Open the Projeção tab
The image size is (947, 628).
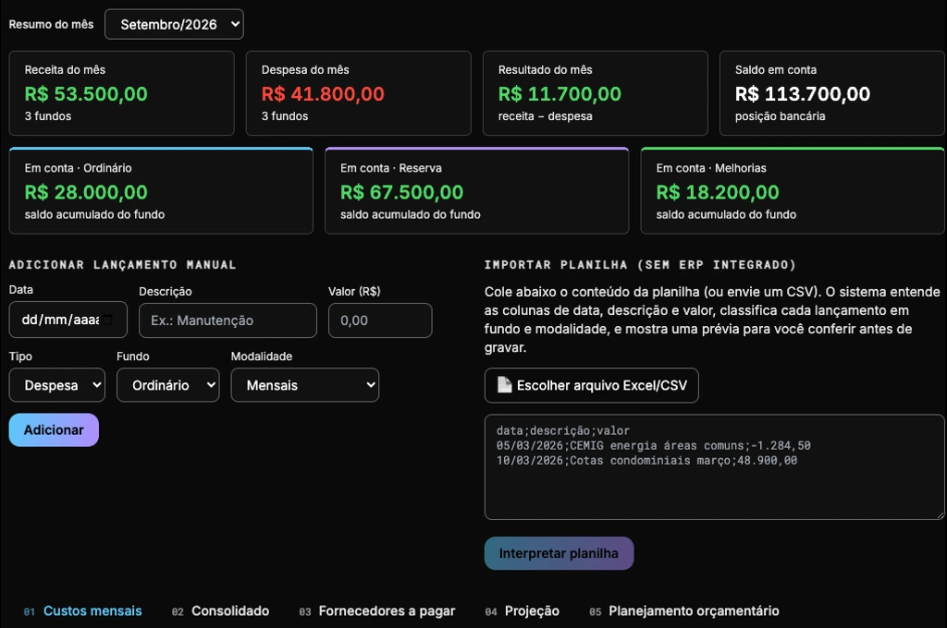click(x=522, y=611)
